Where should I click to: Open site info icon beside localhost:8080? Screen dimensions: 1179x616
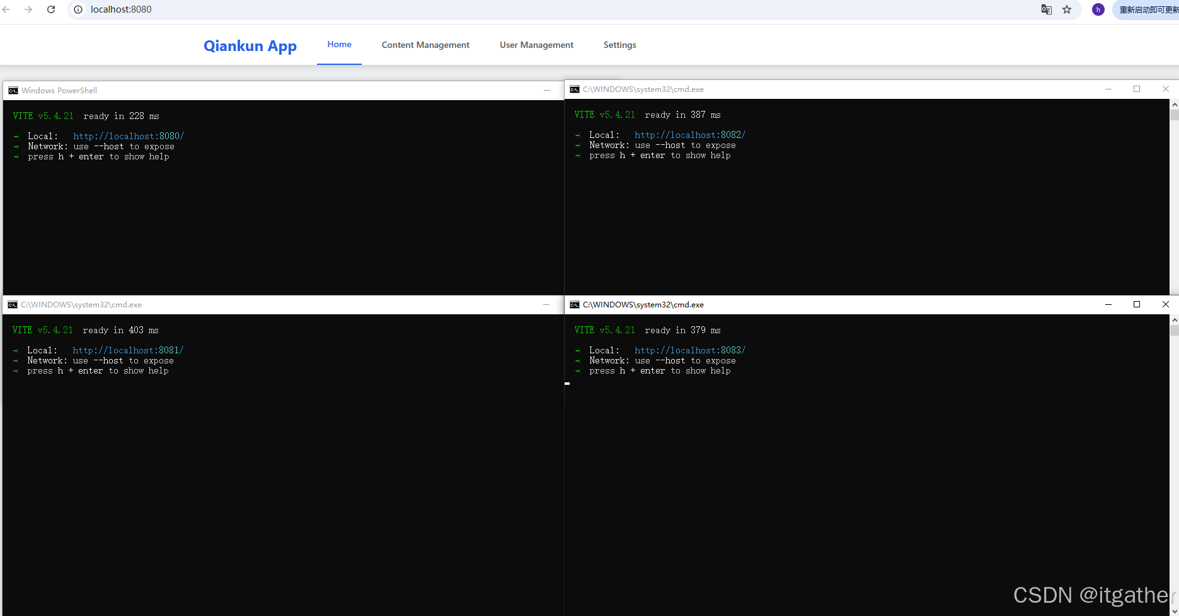[x=78, y=9]
